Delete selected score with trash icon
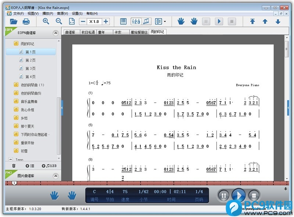Screen dimensions: 294x217 click(x=14, y=166)
